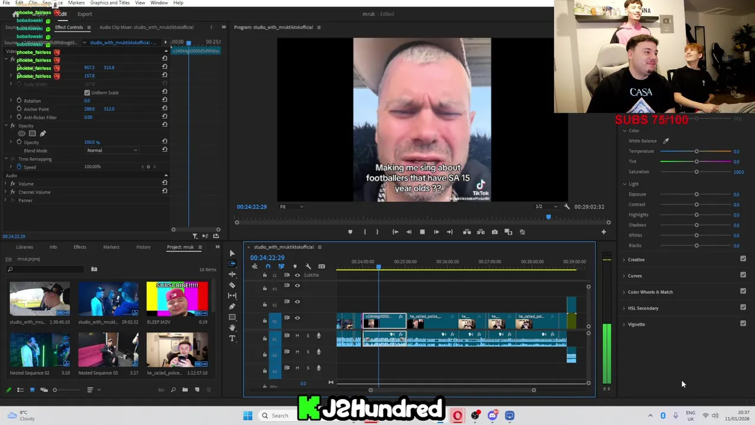The image size is (755, 425).
Task: Switch project panel to list view
Action: [x=20, y=390]
